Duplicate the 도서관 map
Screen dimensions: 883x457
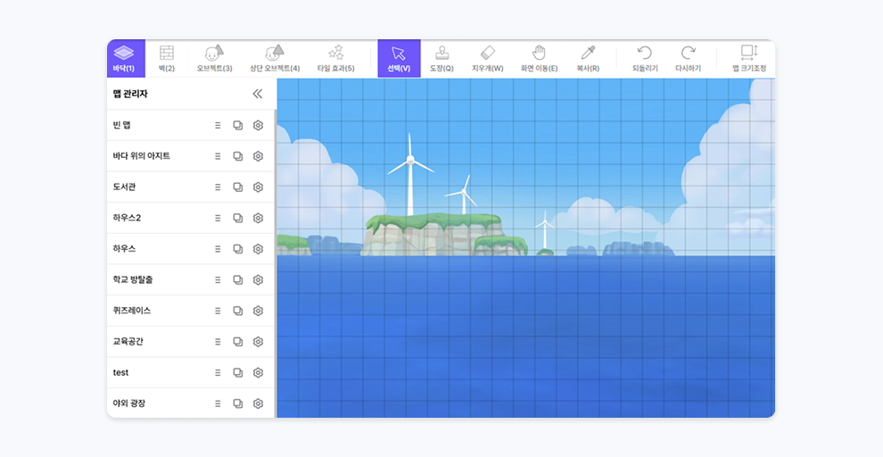237,187
